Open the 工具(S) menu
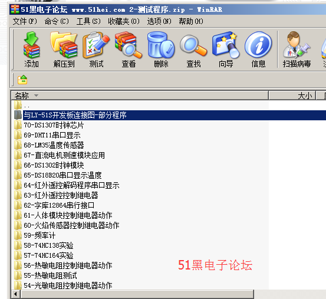This screenshot has height=299, width=326. click(88, 21)
